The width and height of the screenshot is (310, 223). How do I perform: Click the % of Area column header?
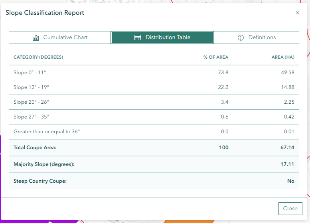pyautogui.click(x=216, y=57)
